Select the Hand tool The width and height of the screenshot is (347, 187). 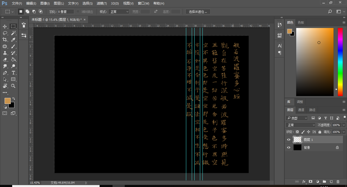point(5,86)
